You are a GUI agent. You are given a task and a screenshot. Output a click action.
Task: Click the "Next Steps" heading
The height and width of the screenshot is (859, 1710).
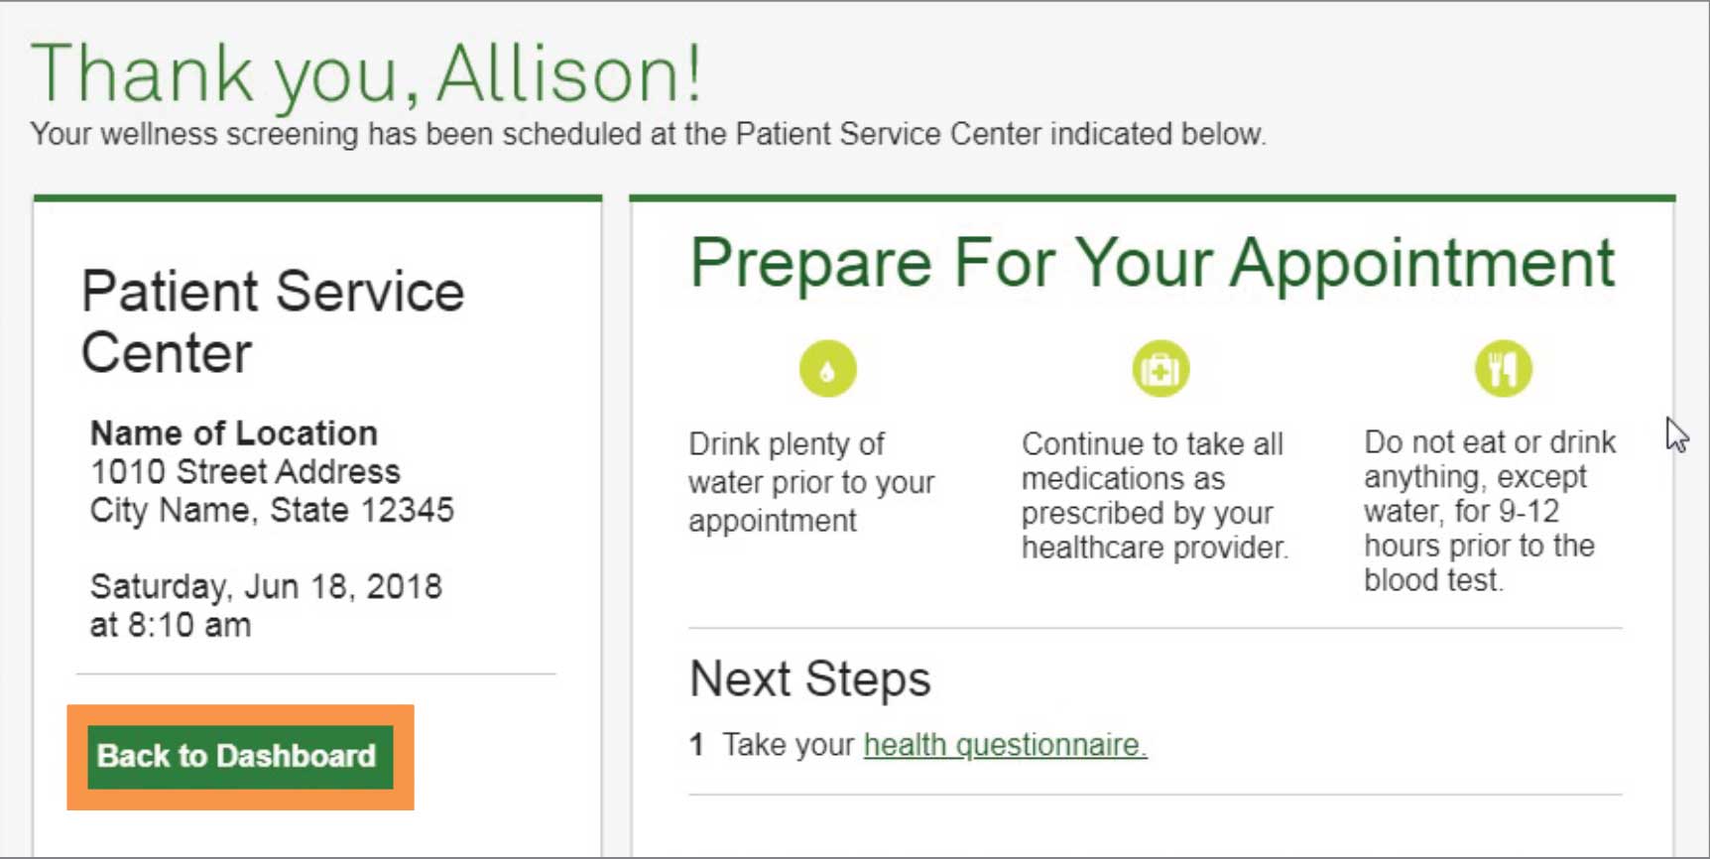tap(809, 679)
